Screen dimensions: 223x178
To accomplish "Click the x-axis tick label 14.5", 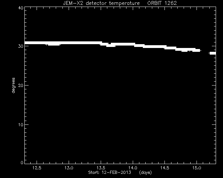I will pos(165,168).
